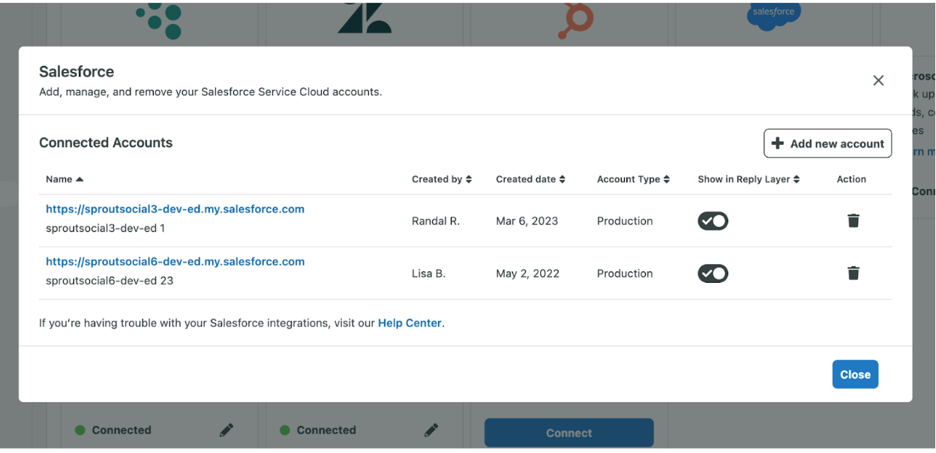Click the Zendesk integration logo
Image resolution: width=936 pixels, height=453 pixels.
click(364, 16)
